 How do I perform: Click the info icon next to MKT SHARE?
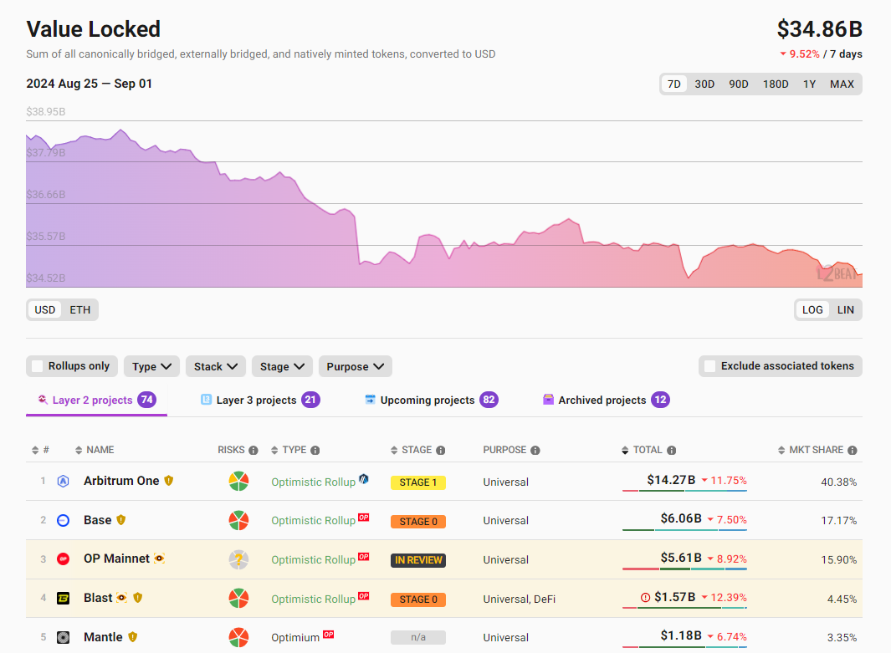pos(852,451)
